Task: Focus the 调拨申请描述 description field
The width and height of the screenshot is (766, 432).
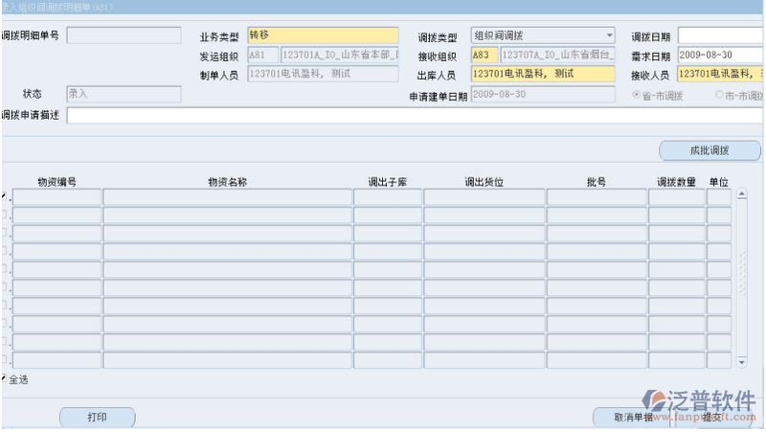Action: (414, 116)
